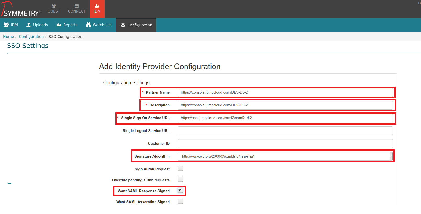Click the Uploads arrow icon
This screenshot has width=421, height=214.
click(x=29, y=25)
